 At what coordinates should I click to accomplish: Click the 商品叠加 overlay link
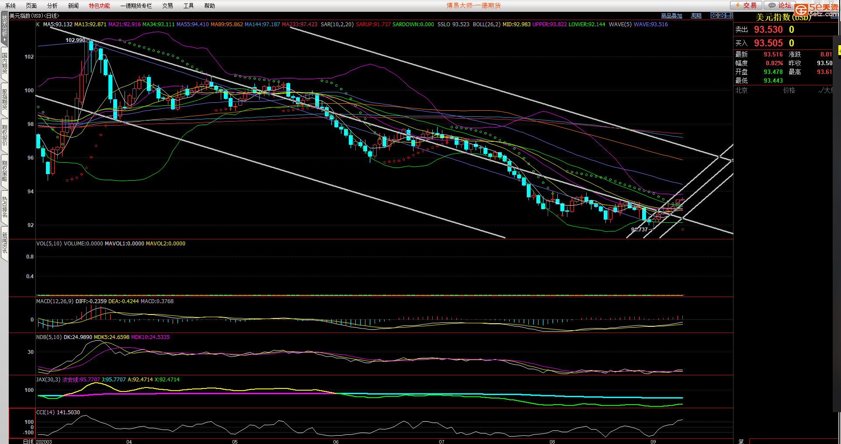pos(672,16)
